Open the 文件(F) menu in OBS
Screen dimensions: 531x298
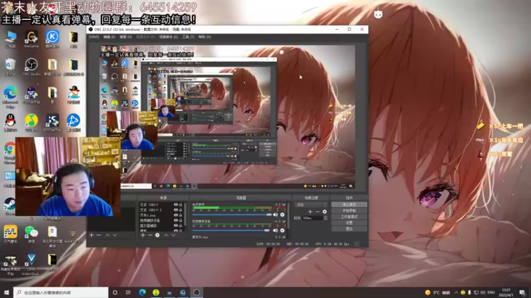94,37
